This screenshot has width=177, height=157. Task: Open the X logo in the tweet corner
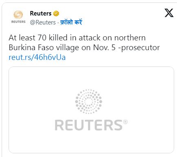pyautogui.click(x=169, y=13)
